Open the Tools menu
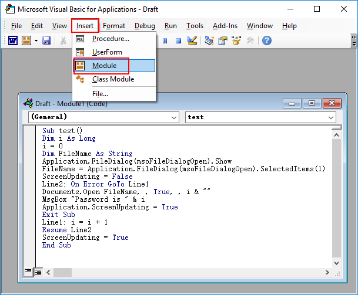Image resolution: width=358 pixels, height=295 pixels. coord(195,26)
